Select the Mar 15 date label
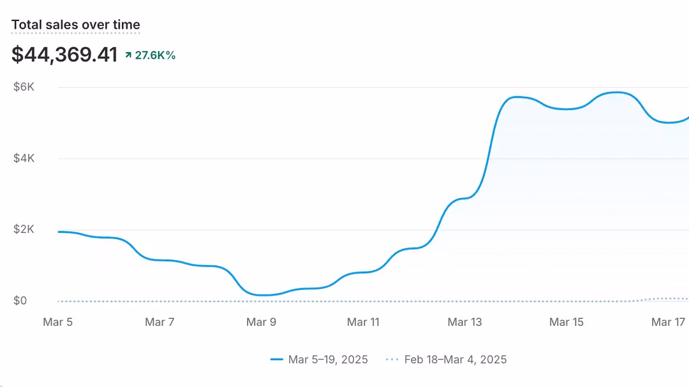 click(x=567, y=322)
